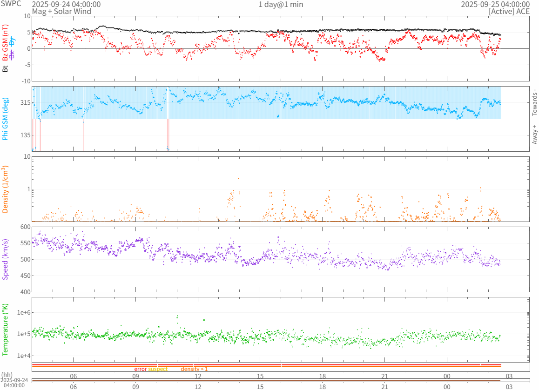Click the 'Away +' sector label
Image resolution: width=539 pixels, height=390 pixels.
pos(534,134)
